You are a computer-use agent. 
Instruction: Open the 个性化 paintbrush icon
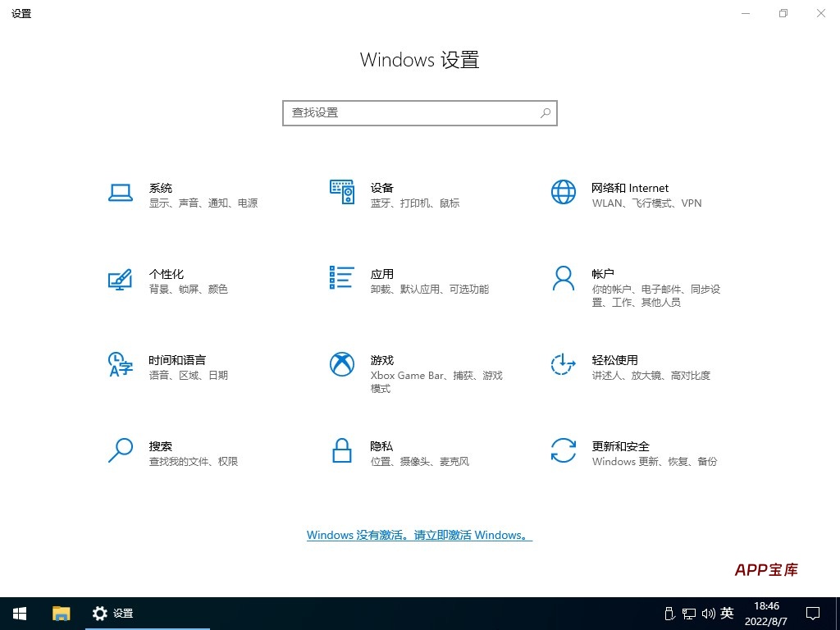120,279
